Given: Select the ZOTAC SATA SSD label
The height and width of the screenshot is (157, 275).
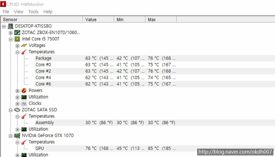Looking at the screenshot, I should coord(40,110).
